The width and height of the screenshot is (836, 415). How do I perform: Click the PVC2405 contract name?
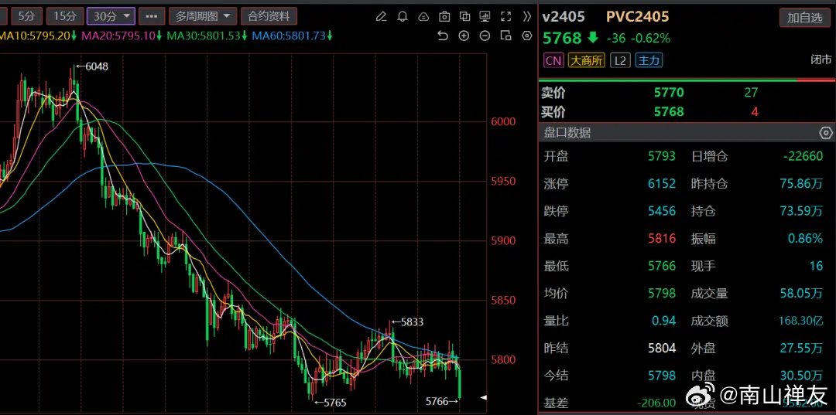click(638, 17)
